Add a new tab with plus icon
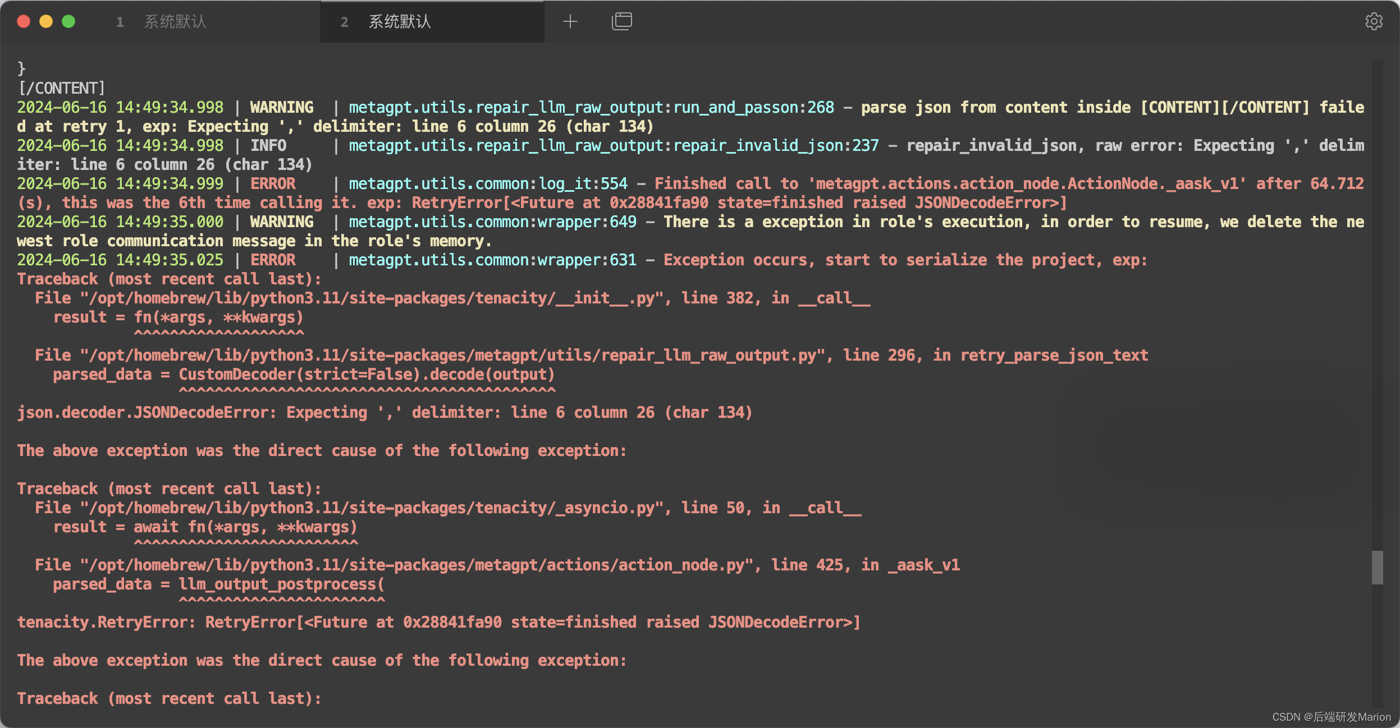The image size is (1400, 728). point(570,21)
